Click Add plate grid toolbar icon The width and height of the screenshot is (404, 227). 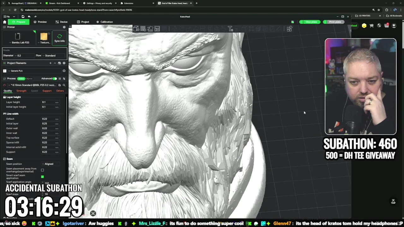pyautogui.click(x=143, y=29)
